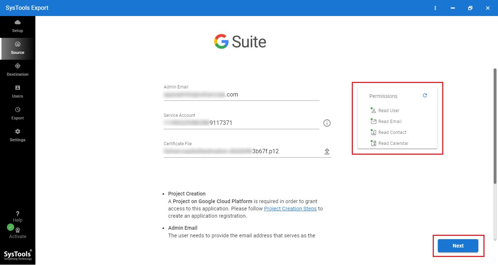
Task: Upload a certificate file with upload icon
Action: tap(327, 151)
